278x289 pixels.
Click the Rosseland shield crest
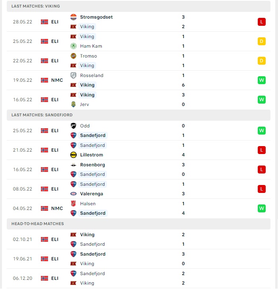coord(73,75)
